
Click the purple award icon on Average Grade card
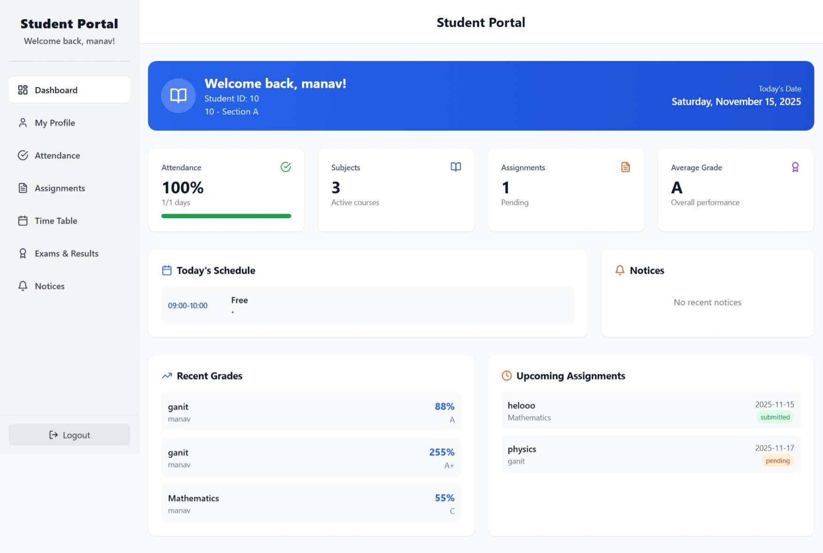click(x=795, y=167)
